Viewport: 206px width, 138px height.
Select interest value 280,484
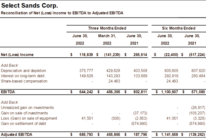tap(198, 76)
